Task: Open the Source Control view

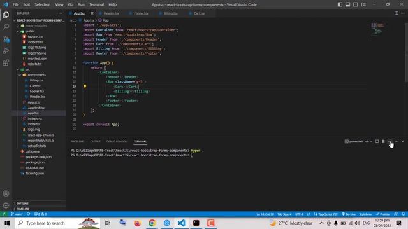Action: [x=6, y=39]
